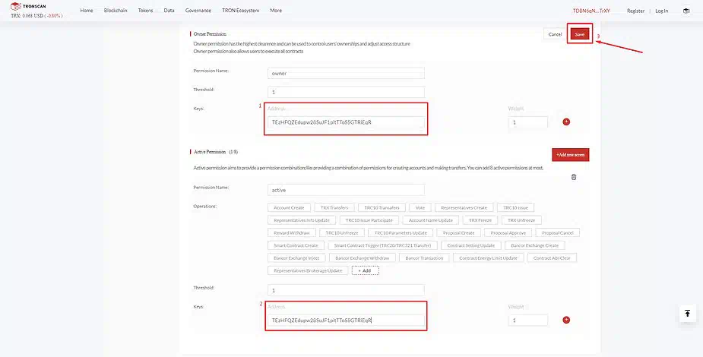Toggle the TRC10 Transfers operation
The image size is (703, 357).
point(382,207)
